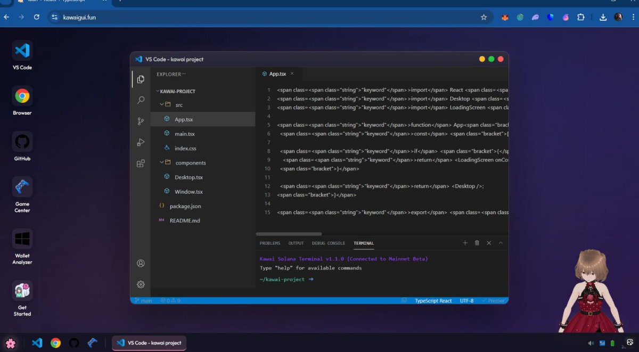Switch to the Problems tab
Image resolution: width=639 pixels, height=352 pixels.
pyautogui.click(x=269, y=243)
